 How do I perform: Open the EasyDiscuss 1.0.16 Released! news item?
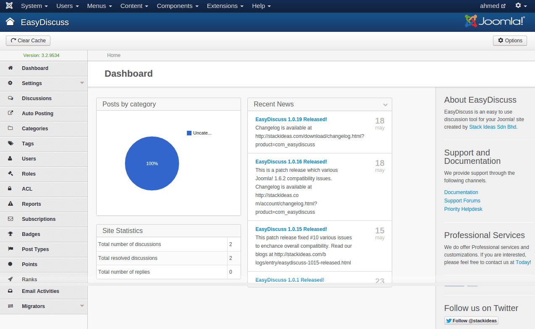[x=291, y=162]
